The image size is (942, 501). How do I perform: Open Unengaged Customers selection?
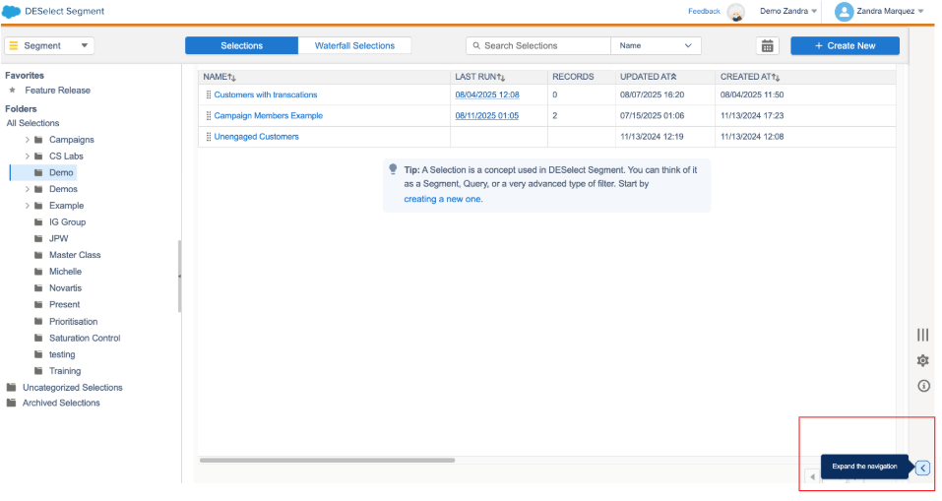pyautogui.click(x=257, y=137)
